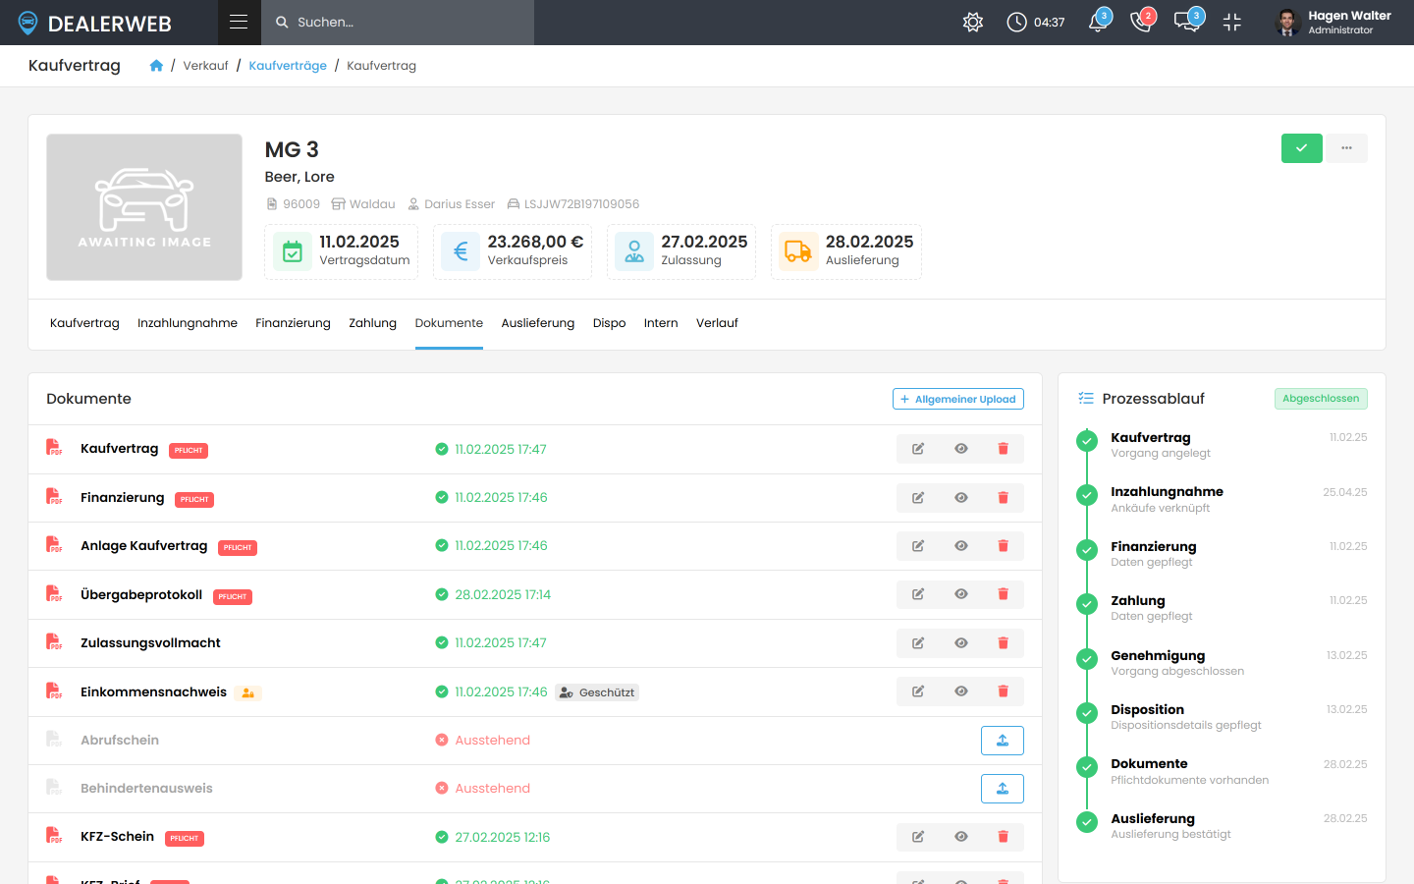Viewport: 1414px width, 884px height.
Task: Edit the Finanzierung document
Action: (x=918, y=498)
